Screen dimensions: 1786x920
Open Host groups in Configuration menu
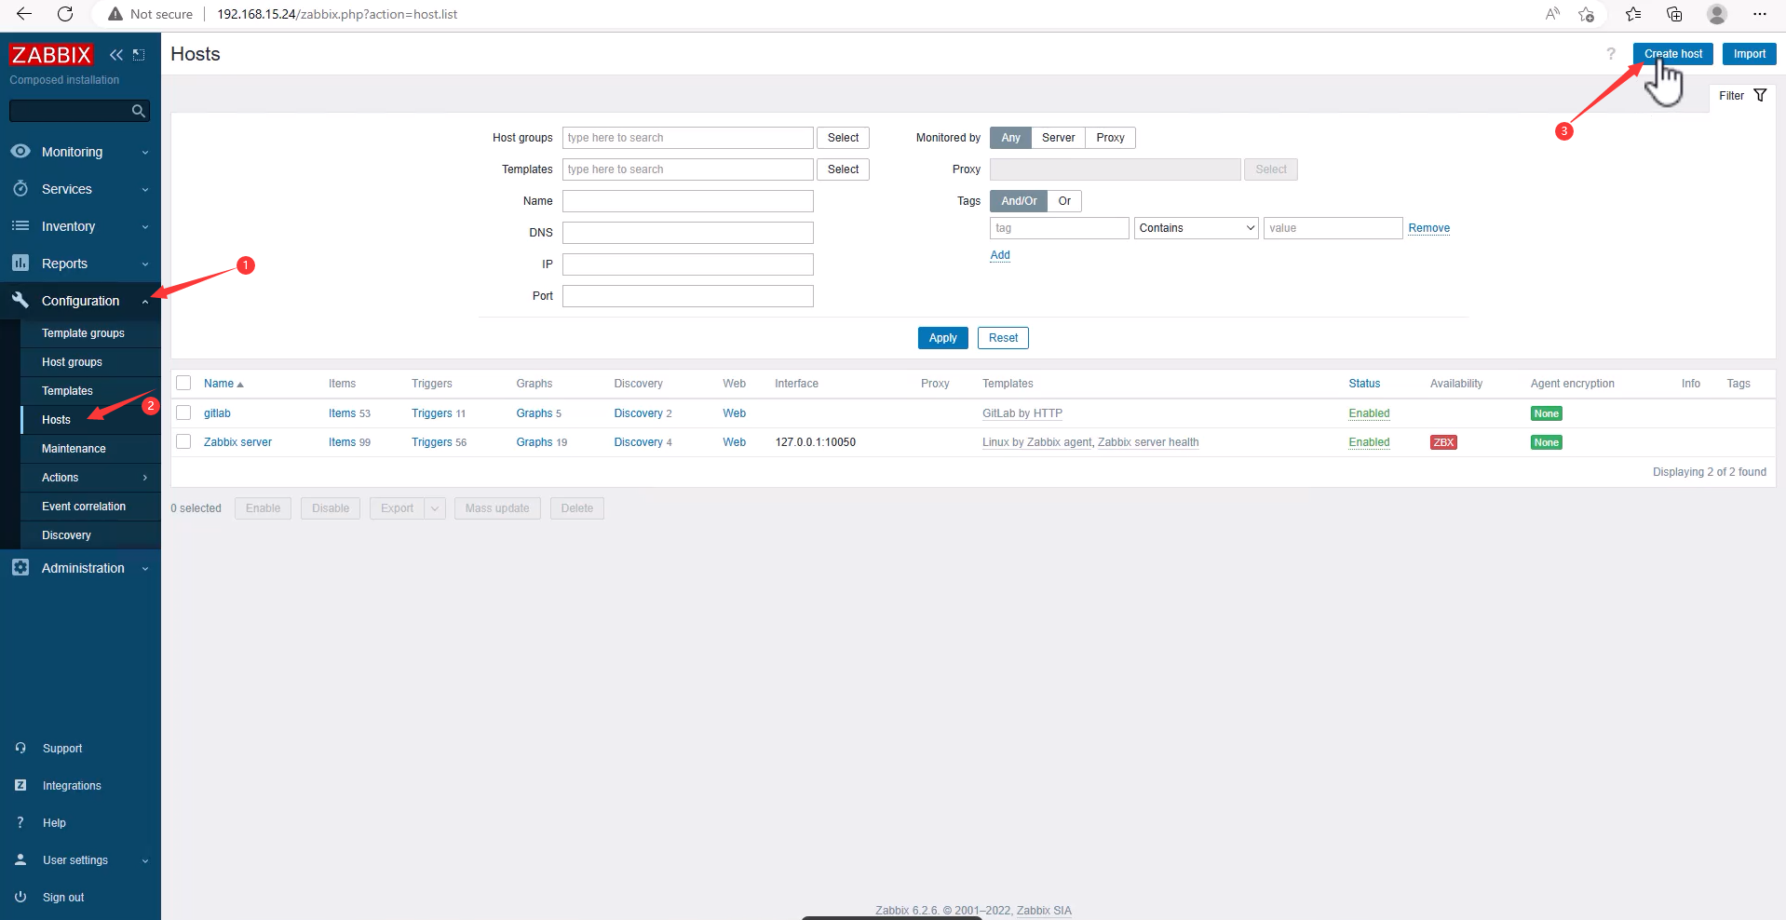coord(72,362)
